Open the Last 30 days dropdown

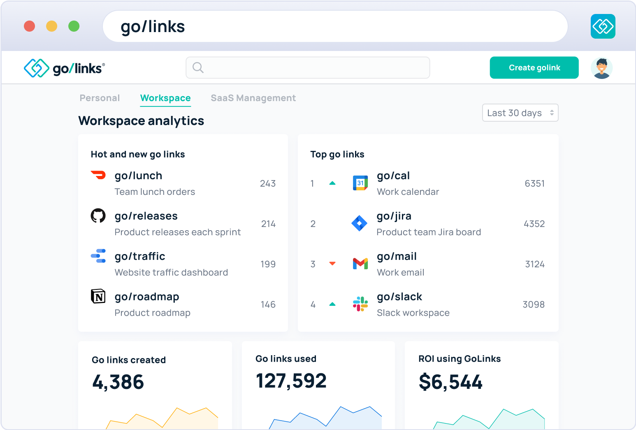click(520, 112)
